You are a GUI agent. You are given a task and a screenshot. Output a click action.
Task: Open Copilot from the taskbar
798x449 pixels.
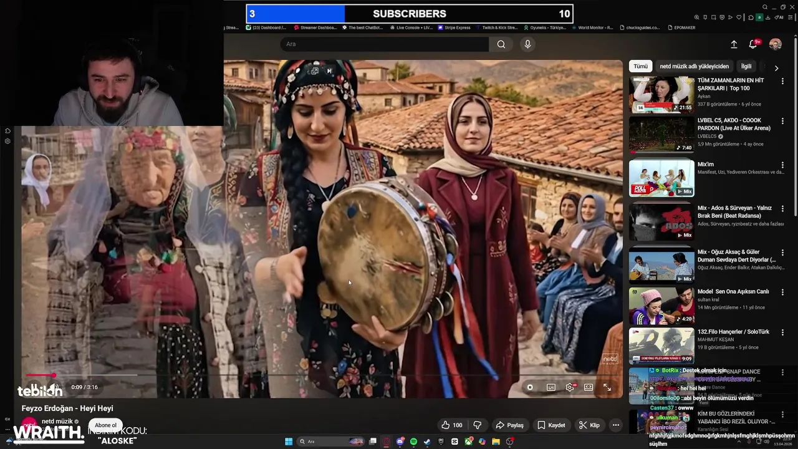point(482,442)
